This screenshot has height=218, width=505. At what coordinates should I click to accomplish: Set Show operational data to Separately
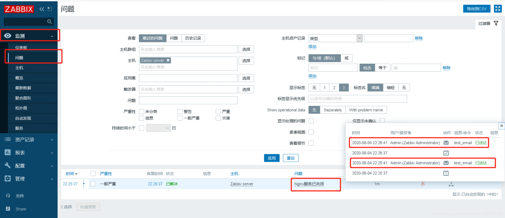[333, 110]
